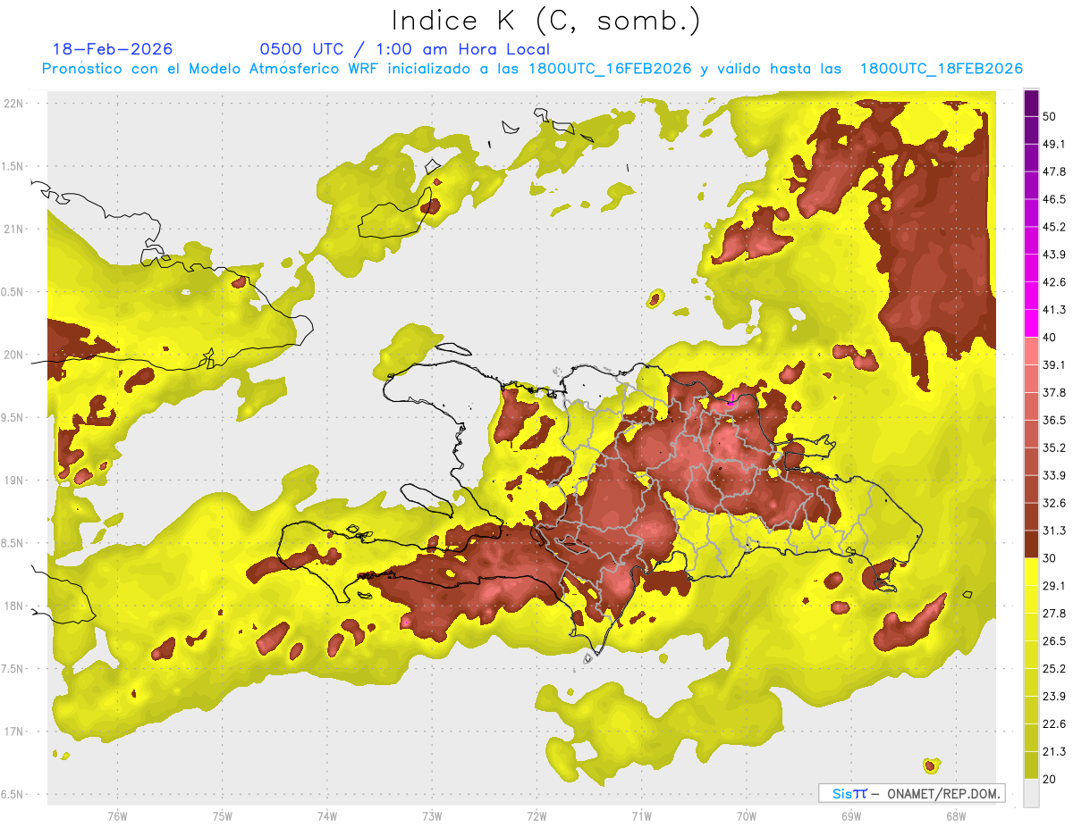
Task: Click the latitude axis label "17N"
Action: coord(15,732)
